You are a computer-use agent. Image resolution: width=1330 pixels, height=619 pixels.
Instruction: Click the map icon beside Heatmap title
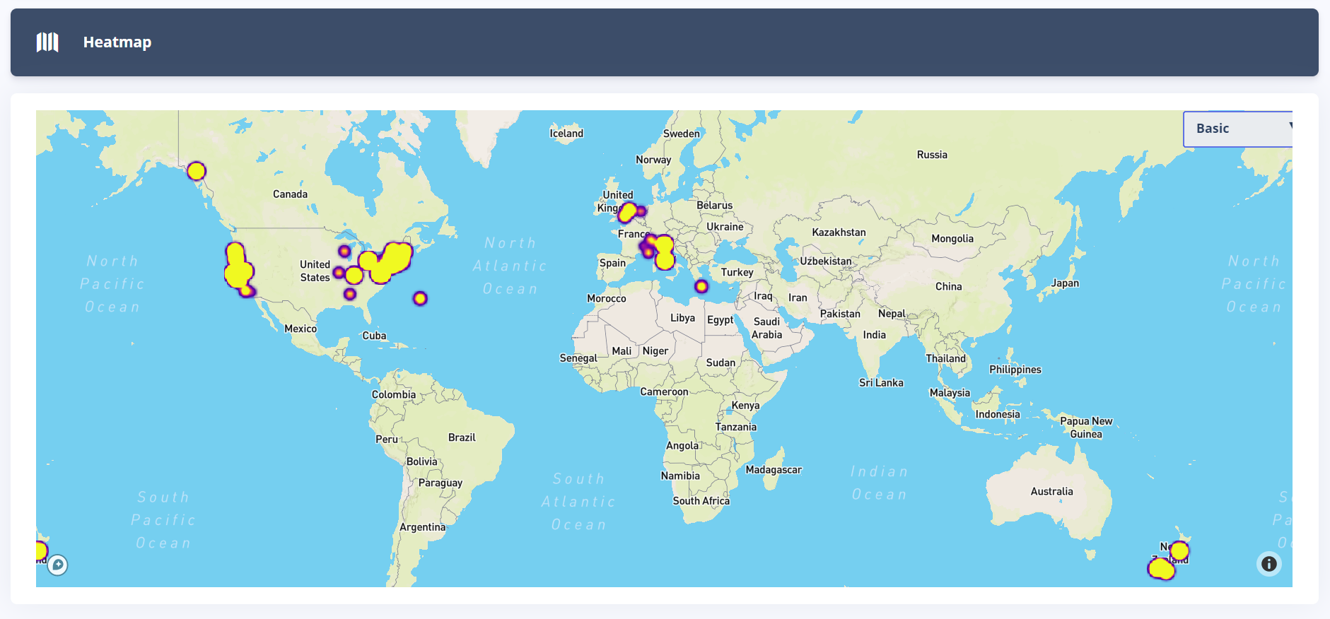click(x=47, y=42)
